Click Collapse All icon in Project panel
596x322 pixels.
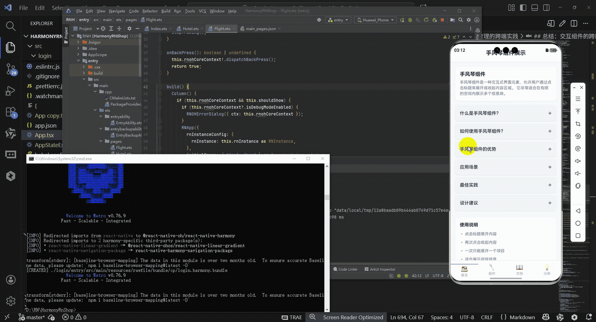[119, 29]
